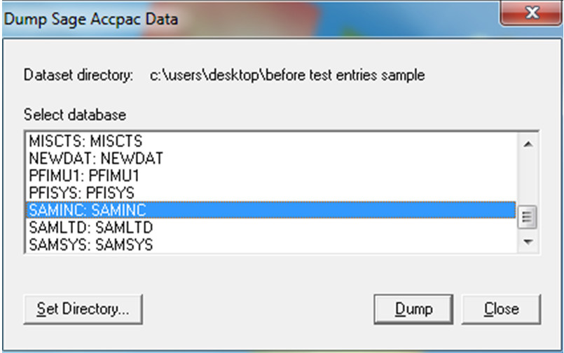
Task: Click the Dataset directory label
Action: (x=78, y=76)
